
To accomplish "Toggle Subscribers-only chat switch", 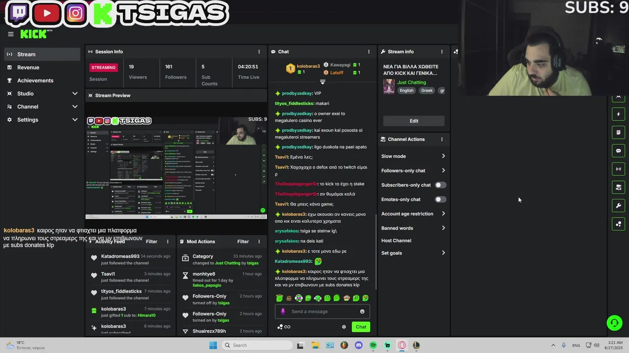I will (440, 185).
